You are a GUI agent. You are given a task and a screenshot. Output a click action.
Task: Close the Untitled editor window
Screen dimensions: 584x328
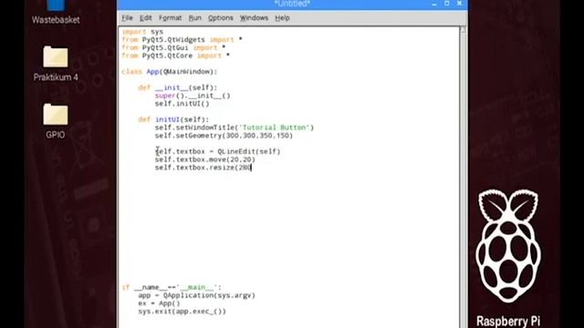(460, 4)
